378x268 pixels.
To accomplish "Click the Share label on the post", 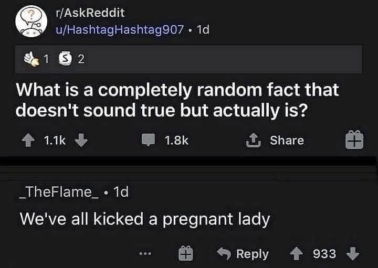I will [287, 140].
